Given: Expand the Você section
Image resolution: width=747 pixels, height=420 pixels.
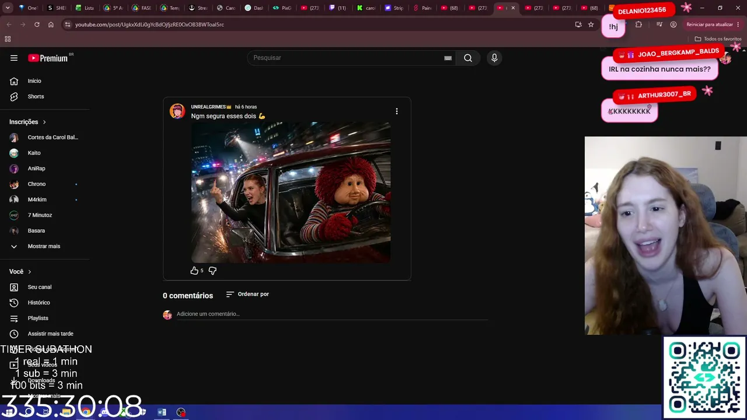Looking at the screenshot, I should (x=20, y=271).
